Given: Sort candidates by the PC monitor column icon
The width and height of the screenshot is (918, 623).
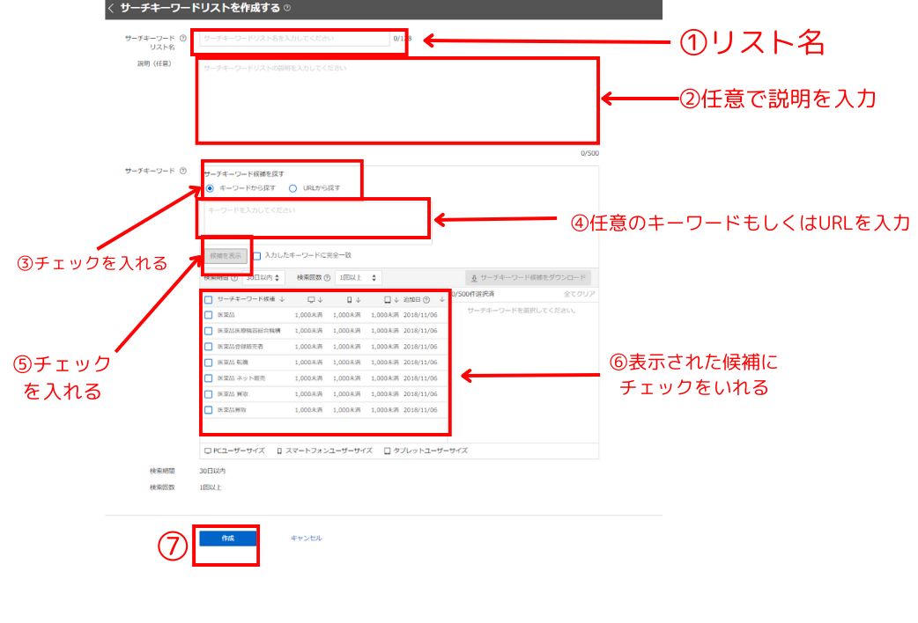Looking at the screenshot, I should pos(310,300).
